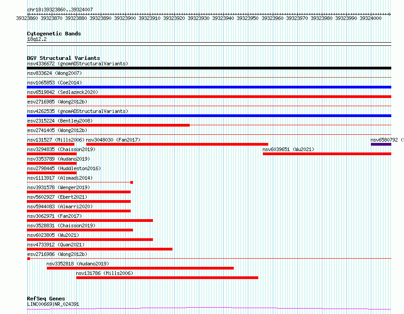Select the thick red esv2315224 bar
This screenshot has width=404, height=314.
[x=108, y=125]
